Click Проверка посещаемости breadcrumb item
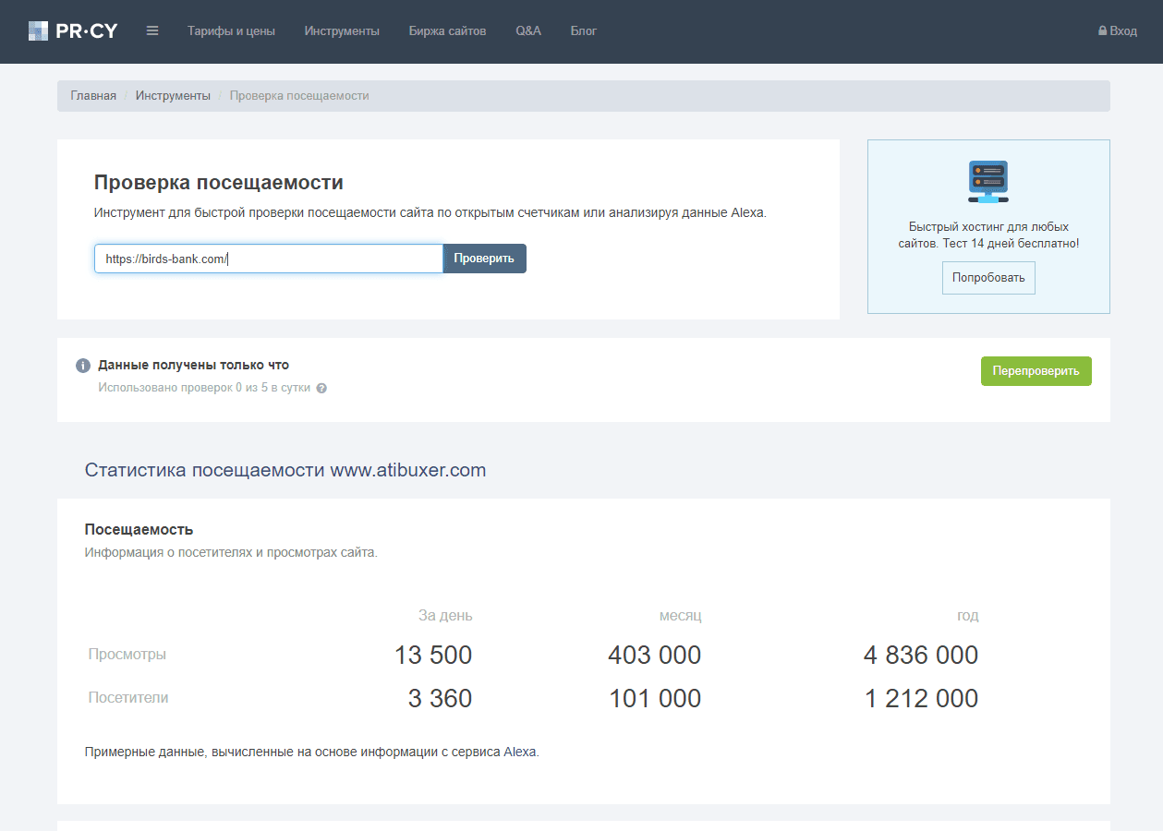Image resolution: width=1163 pixels, height=831 pixels. click(x=299, y=96)
